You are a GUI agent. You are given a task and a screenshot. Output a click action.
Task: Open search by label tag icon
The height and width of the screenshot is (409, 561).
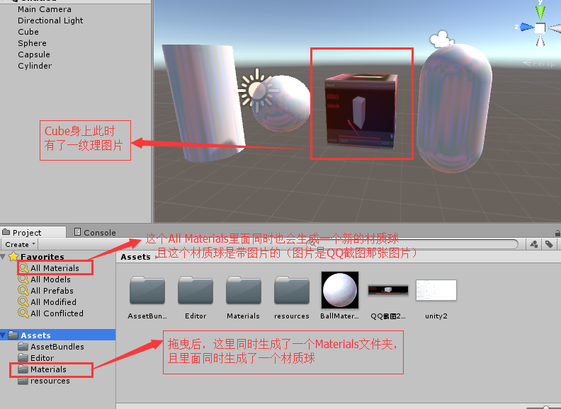click(x=549, y=245)
